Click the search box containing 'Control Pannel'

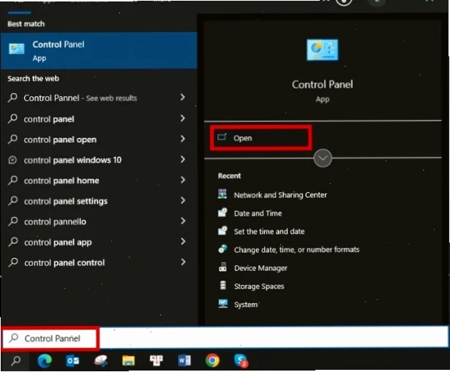tap(225, 338)
